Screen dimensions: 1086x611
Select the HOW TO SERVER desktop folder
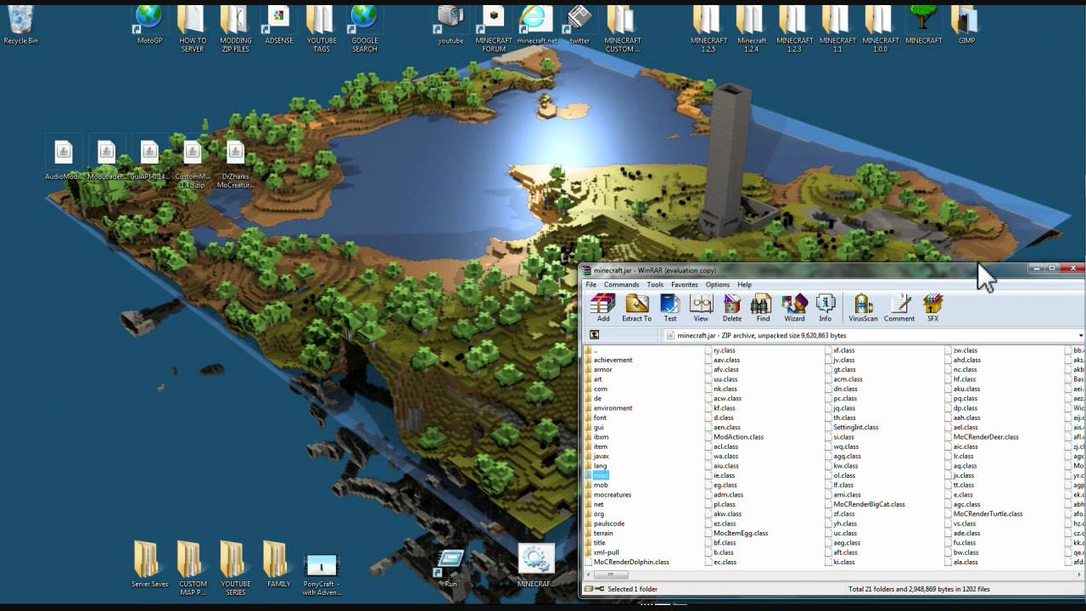pyautogui.click(x=193, y=28)
